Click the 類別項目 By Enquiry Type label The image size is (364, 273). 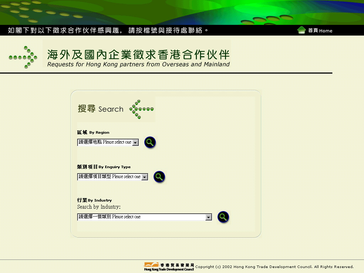coord(104,167)
